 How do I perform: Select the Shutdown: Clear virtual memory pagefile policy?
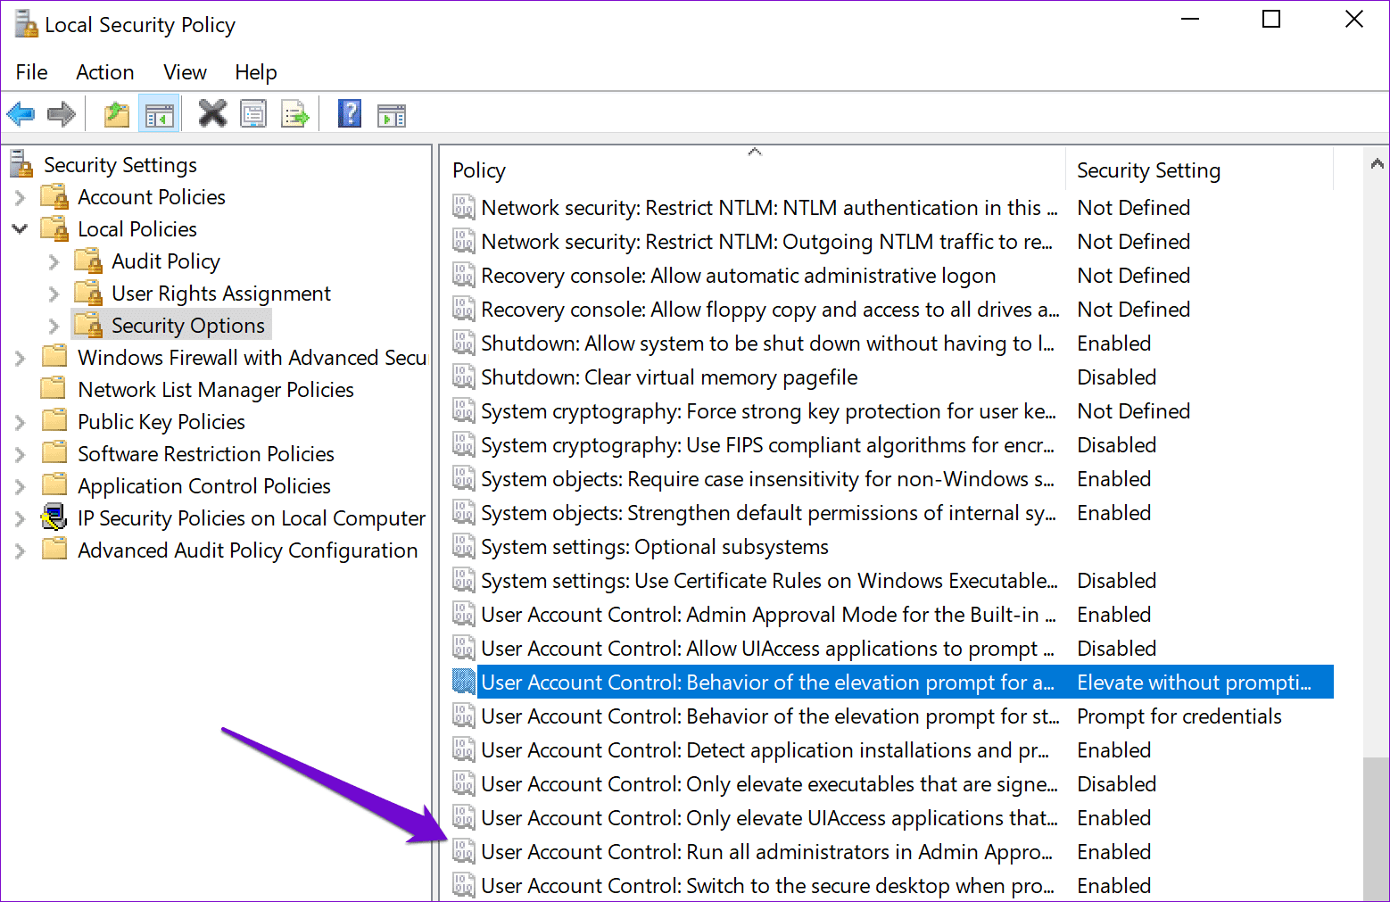tap(669, 377)
